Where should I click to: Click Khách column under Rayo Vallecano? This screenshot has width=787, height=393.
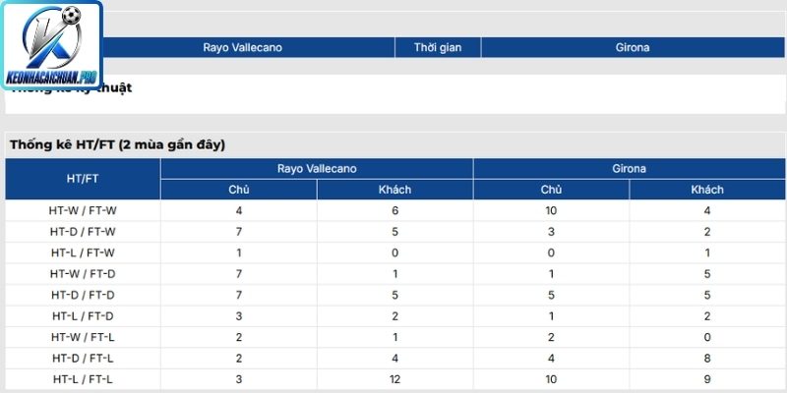point(395,190)
